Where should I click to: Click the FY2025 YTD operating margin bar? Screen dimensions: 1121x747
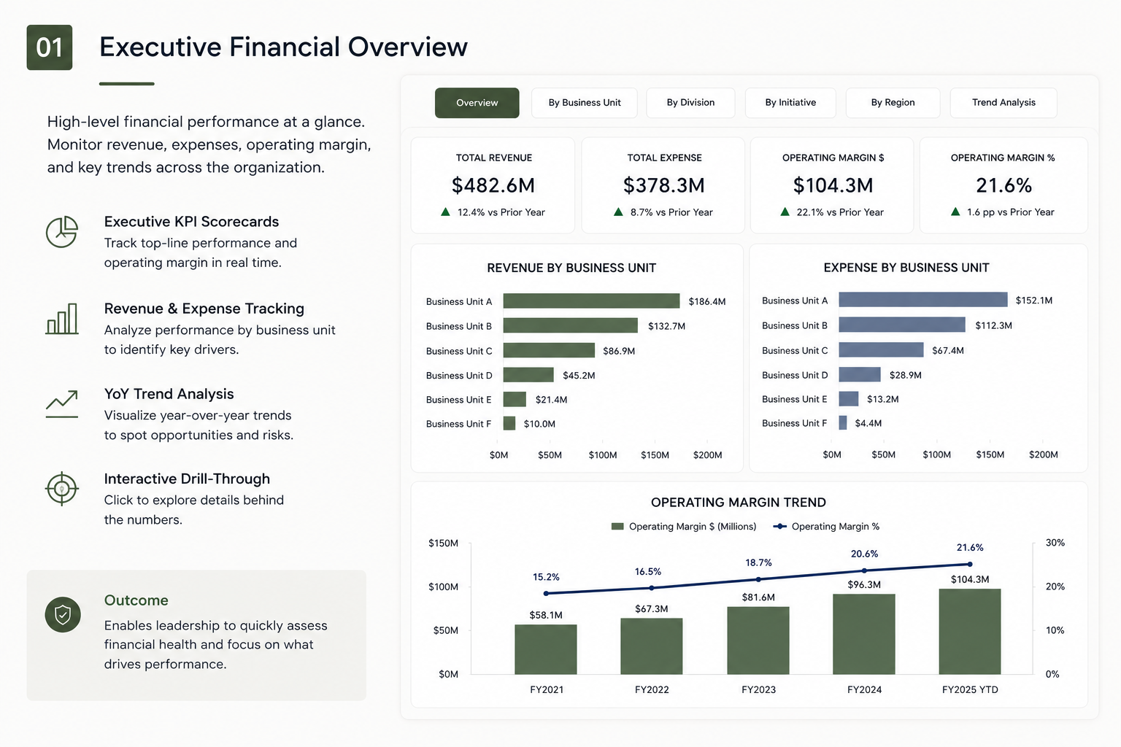point(970,632)
